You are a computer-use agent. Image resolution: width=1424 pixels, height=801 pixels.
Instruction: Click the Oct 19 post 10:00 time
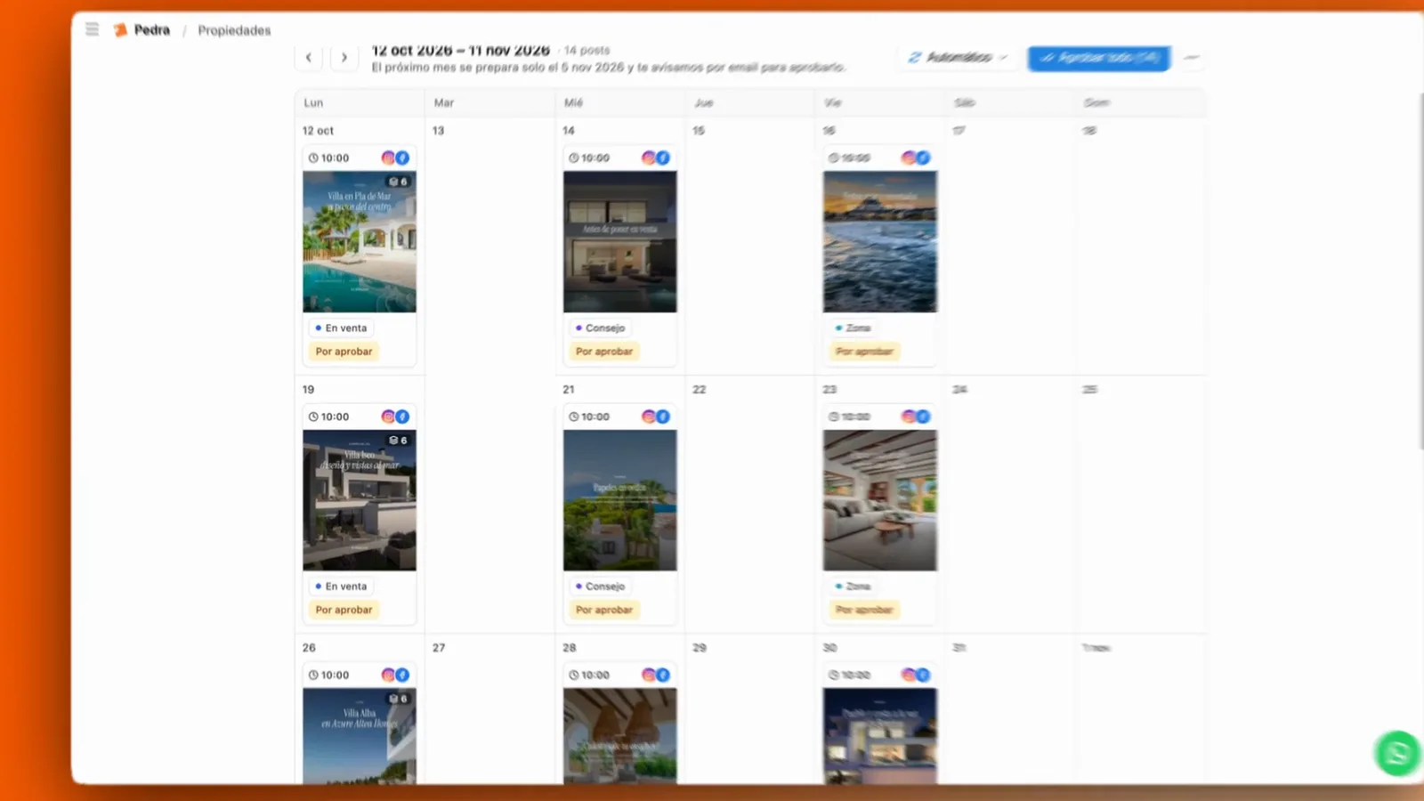click(x=329, y=417)
